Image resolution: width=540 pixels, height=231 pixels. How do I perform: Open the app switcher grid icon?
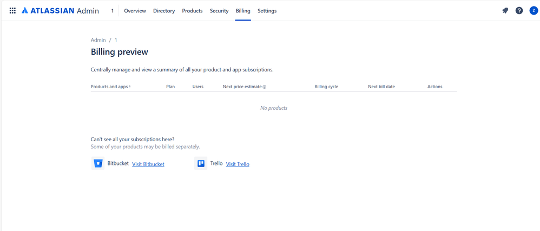click(12, 11)
